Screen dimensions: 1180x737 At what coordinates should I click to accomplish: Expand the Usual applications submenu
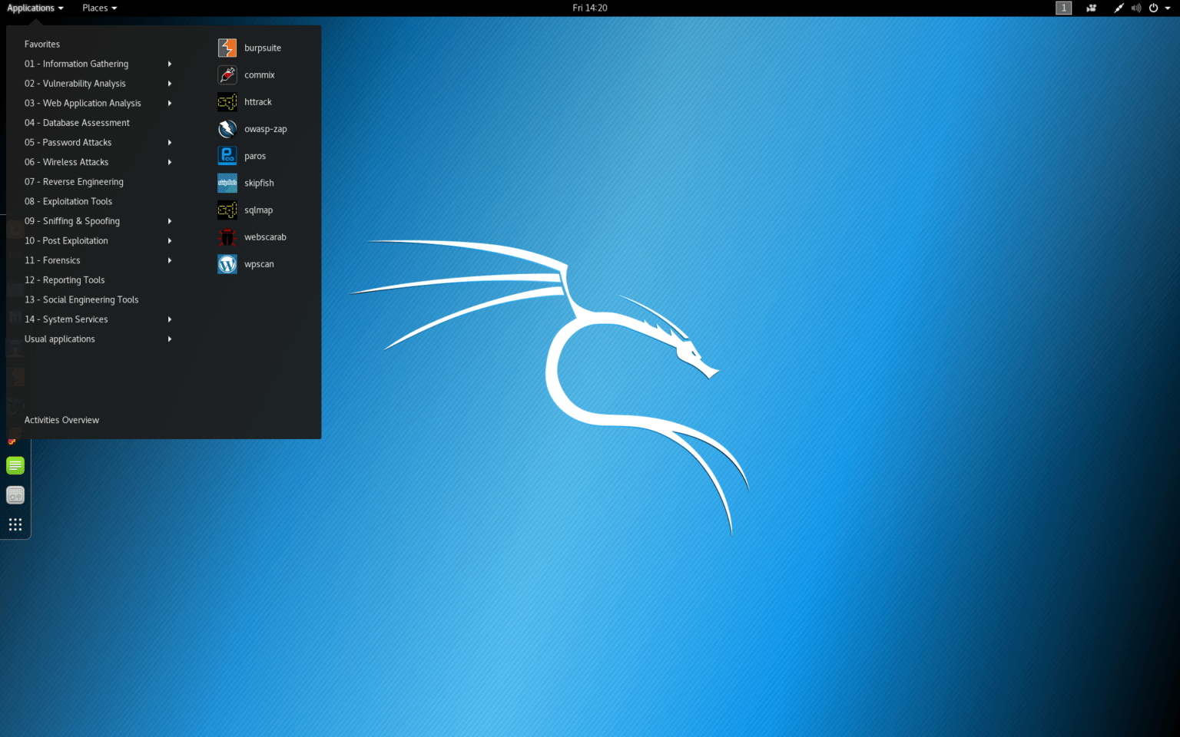[x=60, y=339]
